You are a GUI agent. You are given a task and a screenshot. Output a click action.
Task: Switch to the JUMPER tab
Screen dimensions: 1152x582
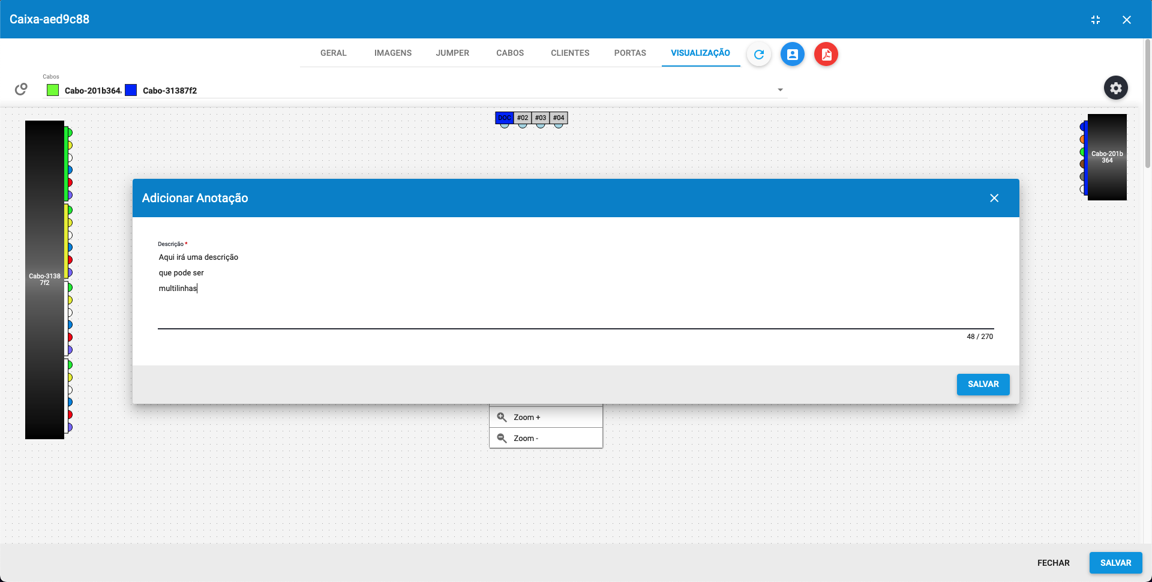tap(452, 53)
